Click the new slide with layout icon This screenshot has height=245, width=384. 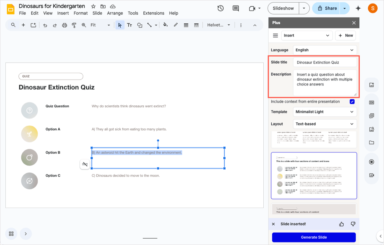[33, 25]
